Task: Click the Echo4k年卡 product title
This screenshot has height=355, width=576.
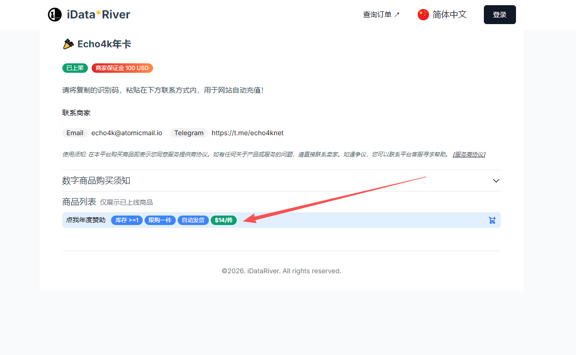Action: point(104,44)
